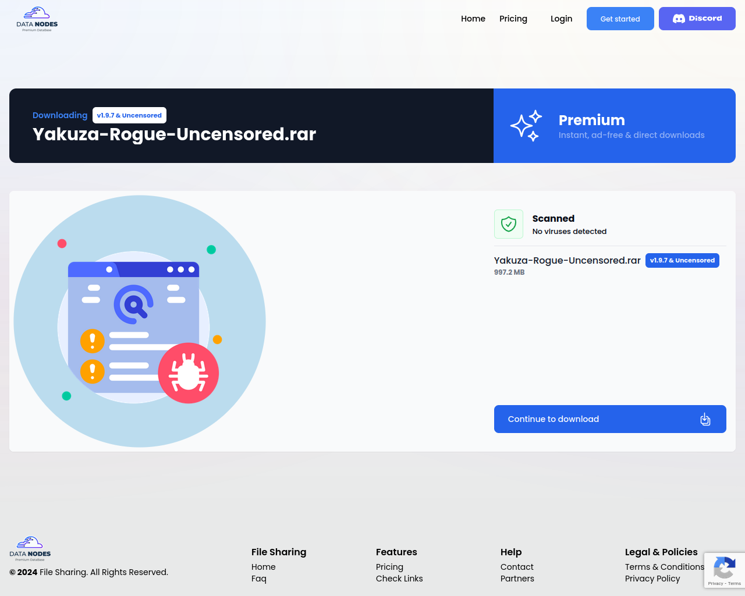Go to the Login page

[561, 19]
